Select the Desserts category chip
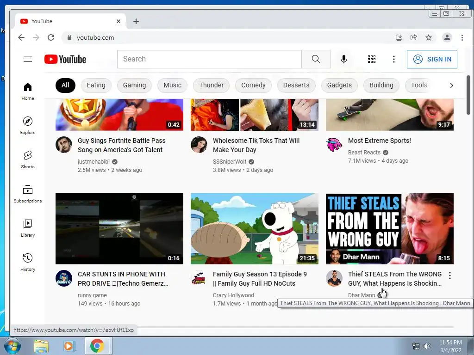The width and height of the screenshot is (474, 355). point(296,85)
